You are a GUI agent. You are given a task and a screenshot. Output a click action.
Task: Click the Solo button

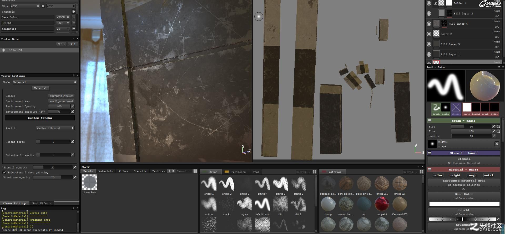click(61, 44)
